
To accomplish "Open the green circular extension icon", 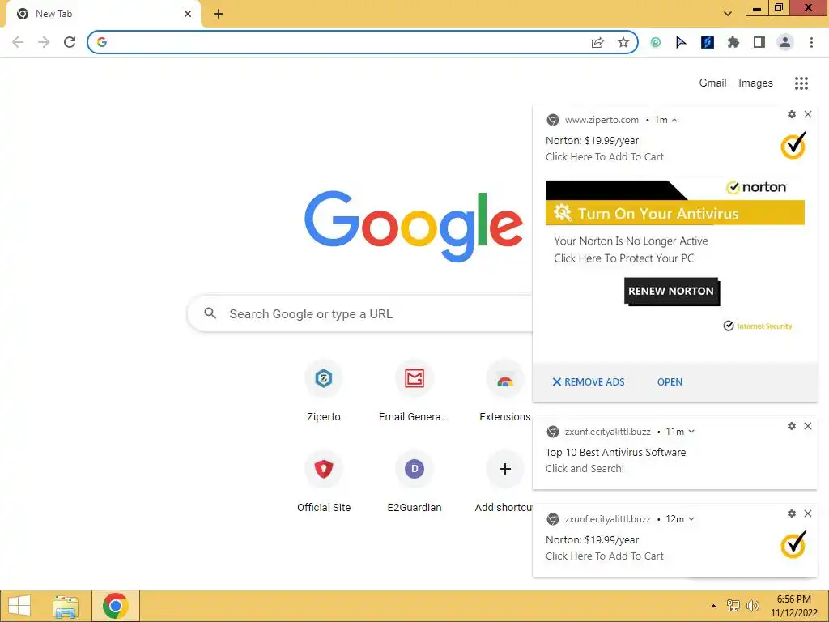I will coord(655,42).
